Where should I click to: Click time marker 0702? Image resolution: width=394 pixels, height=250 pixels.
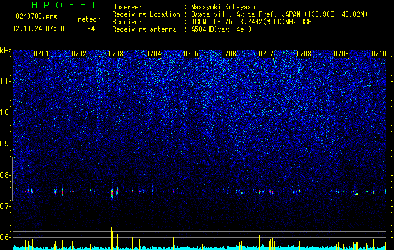79,54
